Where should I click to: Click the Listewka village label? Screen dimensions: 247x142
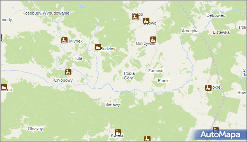(221, 32)
